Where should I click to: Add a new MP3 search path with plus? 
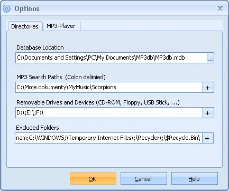(208, 88)
